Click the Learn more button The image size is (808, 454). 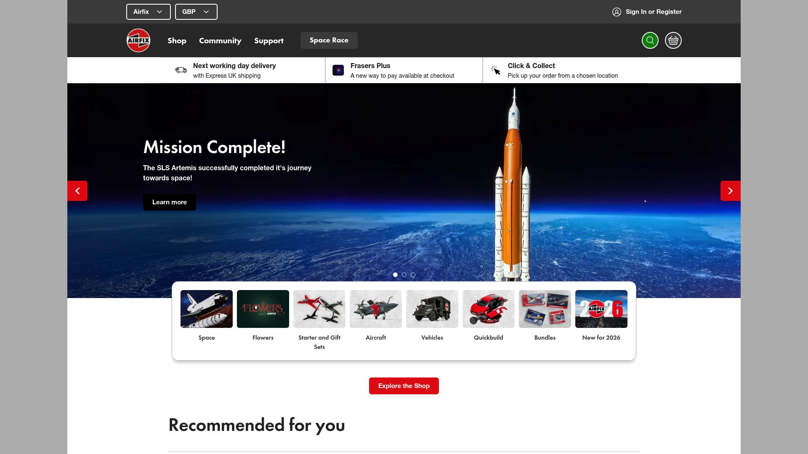point(170,202)
